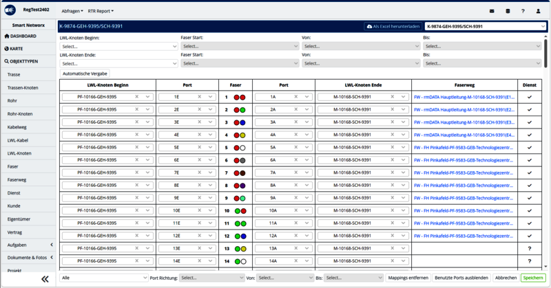The width and height of the screenshot is (551, 288).
Task: Open the user profile icon
Action: tap(539, 11)
